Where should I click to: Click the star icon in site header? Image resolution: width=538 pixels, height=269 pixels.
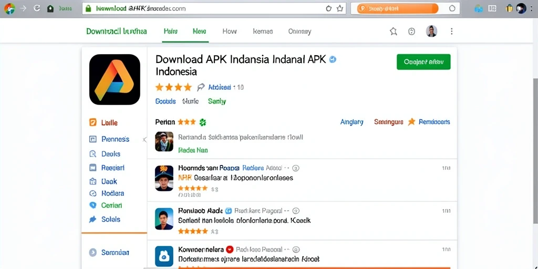[x=393, y=32]
